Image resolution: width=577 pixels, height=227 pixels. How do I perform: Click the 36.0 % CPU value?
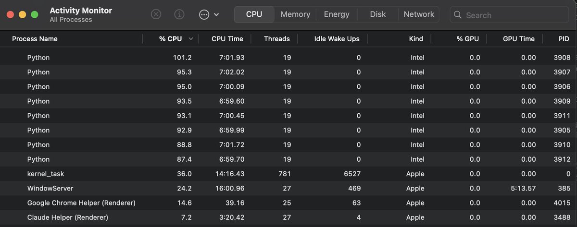coord(184,174)
